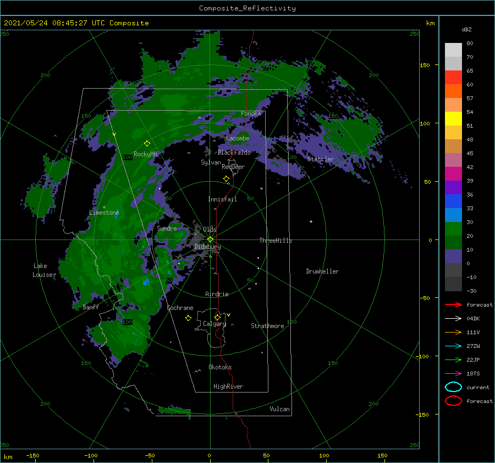This screenshot has height=463, width=495.
Task: Click the yellow radar-site diamond at map center
Action: (210, 239)
